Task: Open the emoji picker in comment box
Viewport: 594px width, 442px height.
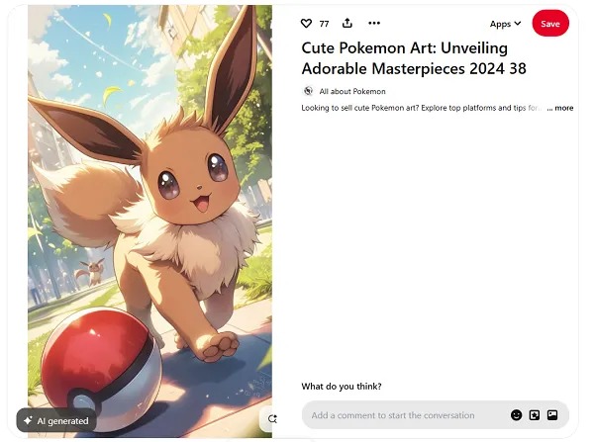Action: 516,415
